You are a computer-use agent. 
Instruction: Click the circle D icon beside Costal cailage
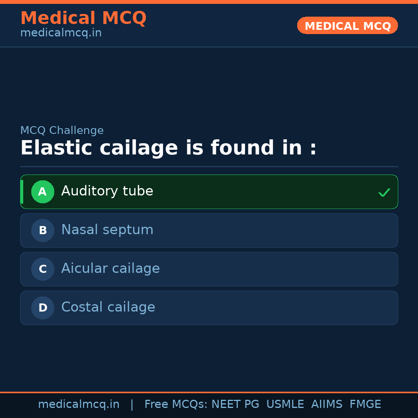click(x=43, y=308)
